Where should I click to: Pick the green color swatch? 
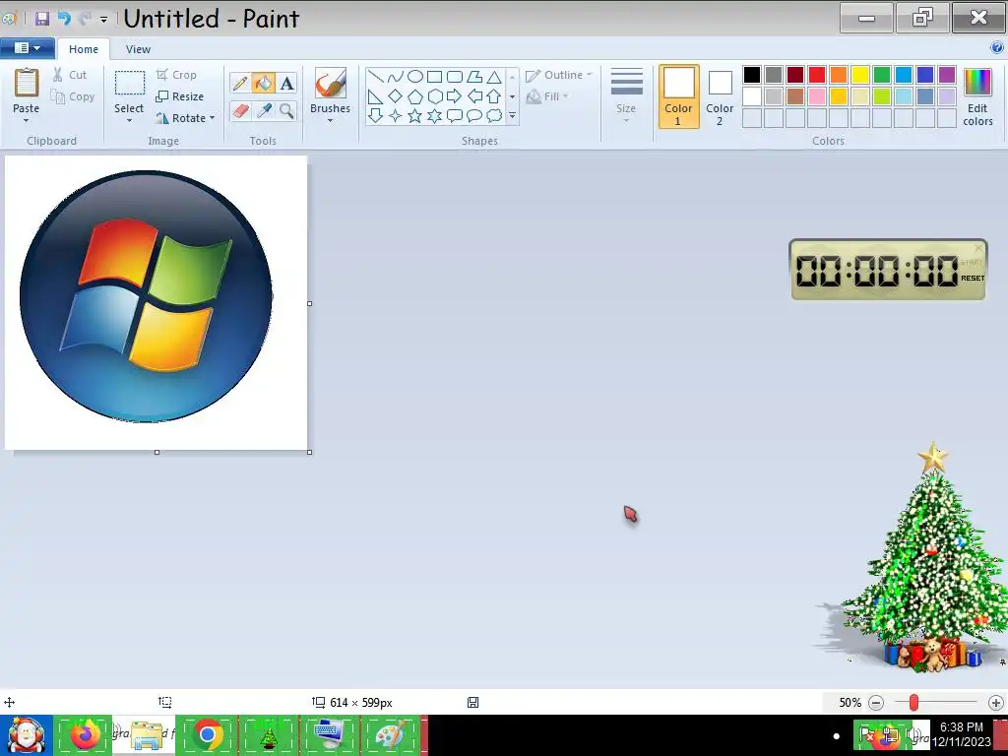(x=882, y=75)
